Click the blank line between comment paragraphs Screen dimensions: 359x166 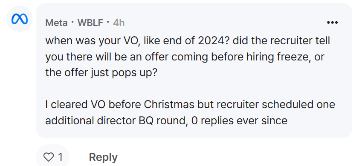190,89
